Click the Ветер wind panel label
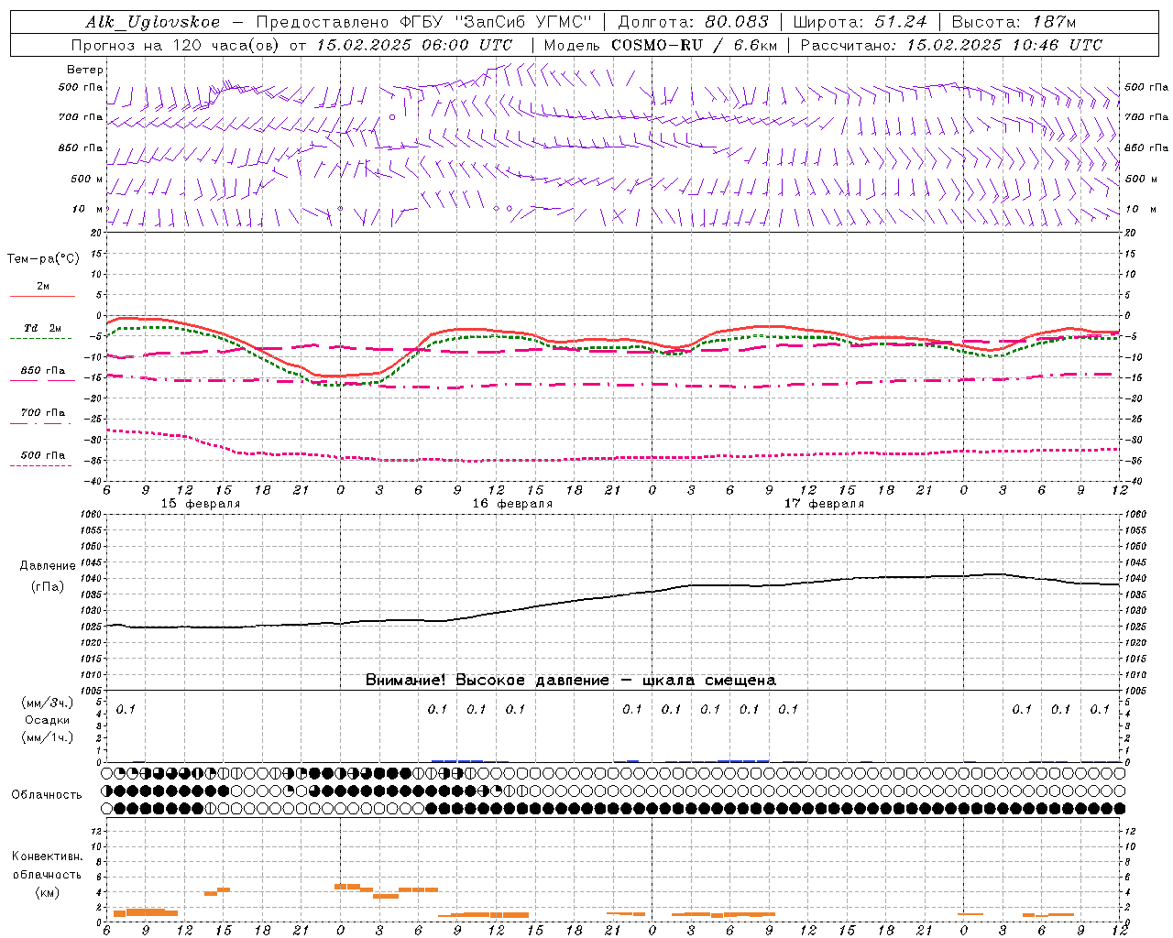Viewport: 1173px width, 938px height. tap(85, 70)
